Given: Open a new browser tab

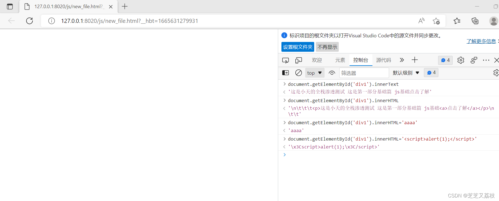Looking at the screenshot, I should point(125,7).
